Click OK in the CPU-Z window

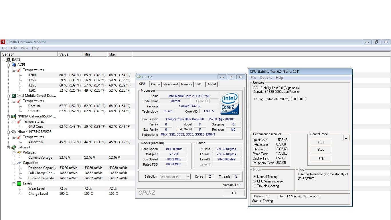[x=234, y=193]
